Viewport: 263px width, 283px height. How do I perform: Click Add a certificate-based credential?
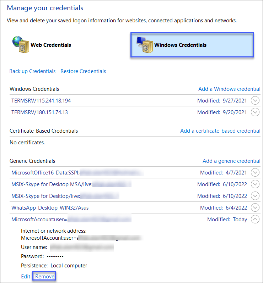(220, 131)
